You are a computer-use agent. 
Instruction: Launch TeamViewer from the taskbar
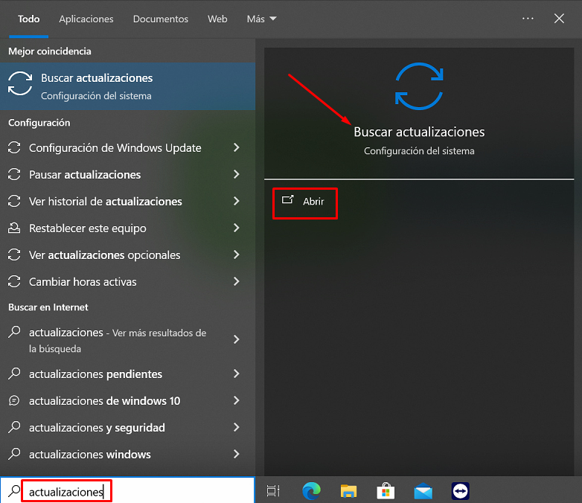tap(460, 491)
